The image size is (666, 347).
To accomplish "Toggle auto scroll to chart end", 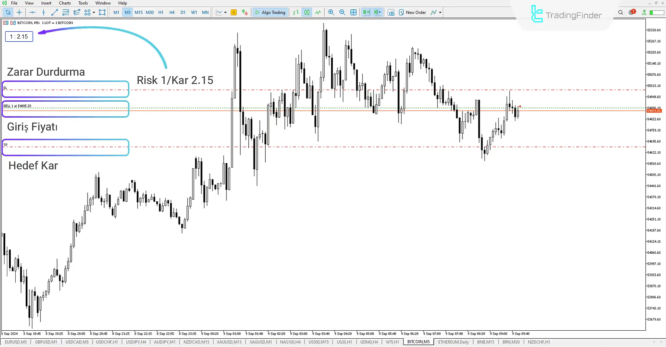I will (366, 12).
